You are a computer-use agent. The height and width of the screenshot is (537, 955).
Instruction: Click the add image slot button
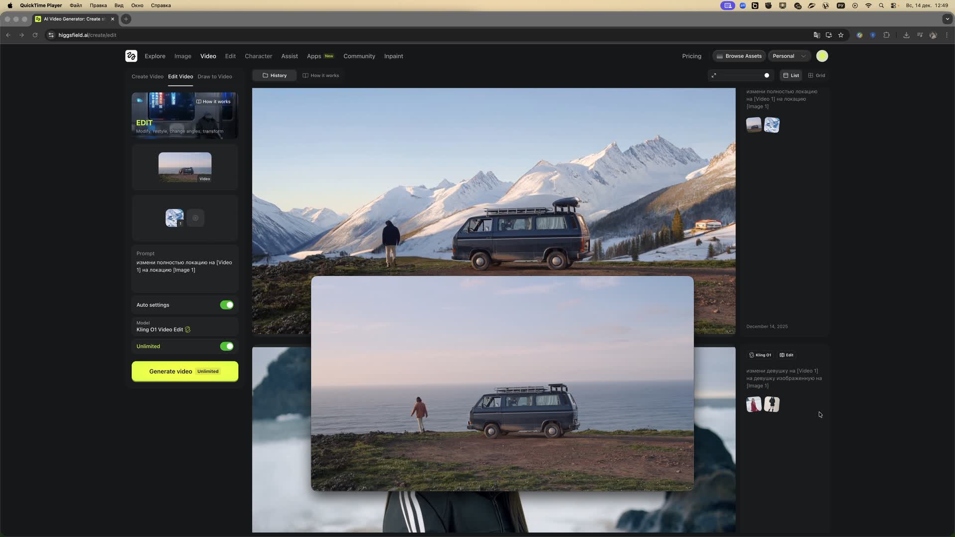tap(195, 218)
